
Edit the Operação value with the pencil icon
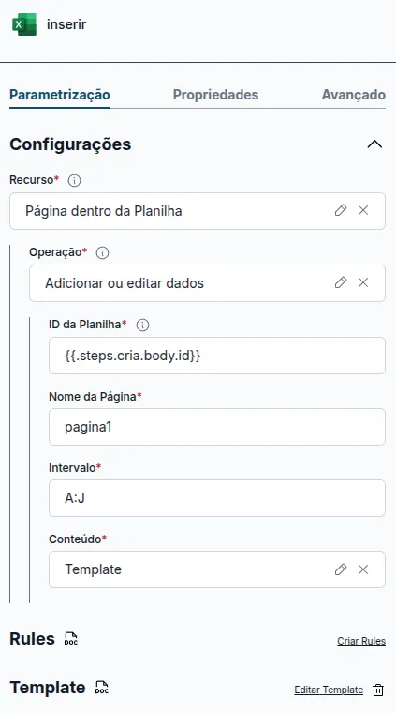[341, 282]
